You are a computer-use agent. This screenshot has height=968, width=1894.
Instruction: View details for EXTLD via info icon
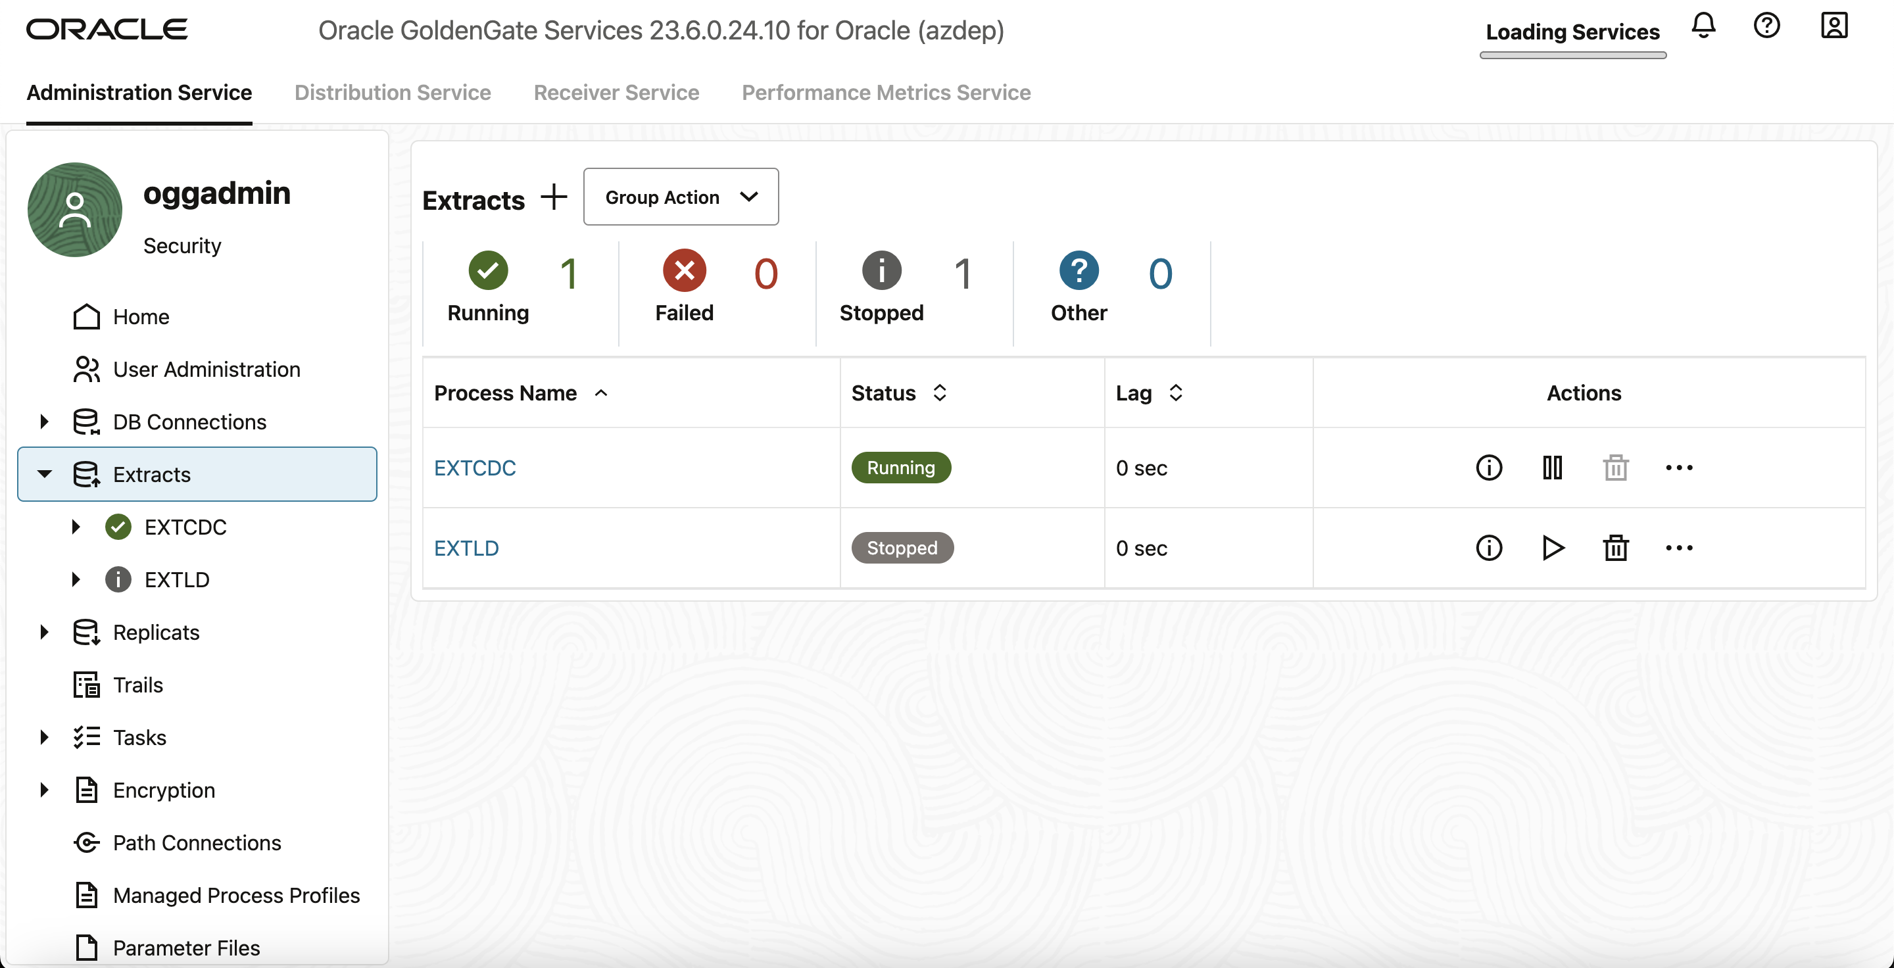pyautogui.click(x=1489, y=548)
